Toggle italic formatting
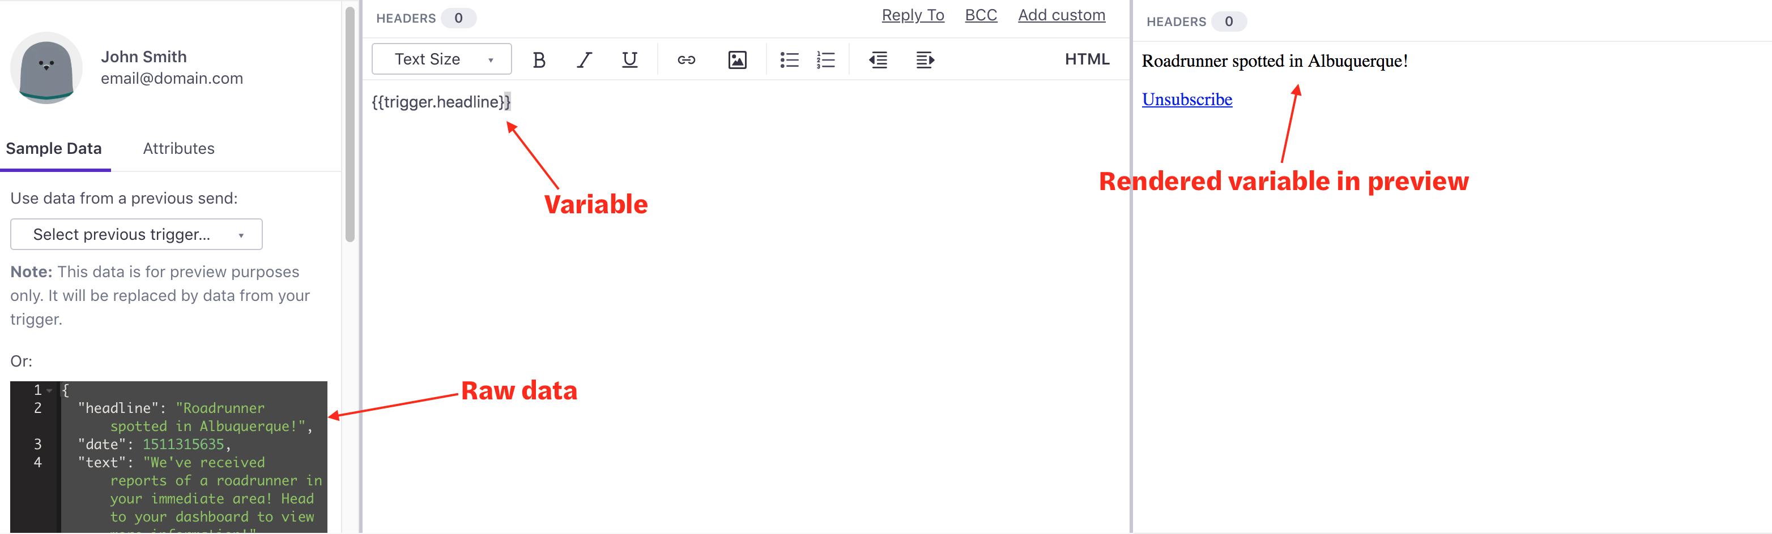This screenshot has width=1772, height=534. tap(584, 59)
